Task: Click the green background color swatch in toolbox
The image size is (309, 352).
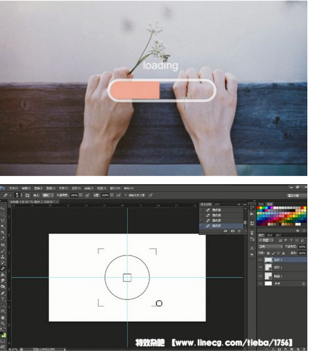Action: coord(4,335)
